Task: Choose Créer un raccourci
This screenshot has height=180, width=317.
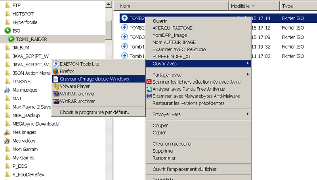Action: [x=199, y=144]
